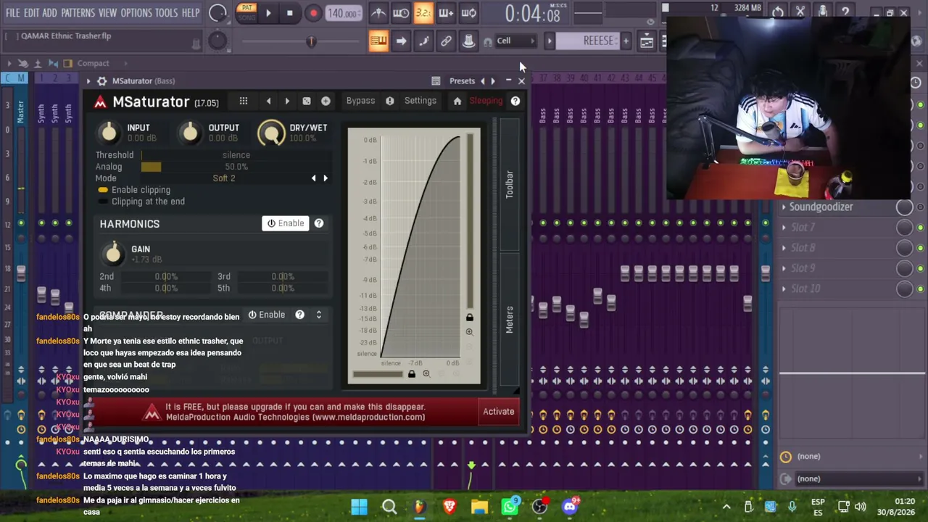Toggle the loop recording icon
This screenshot has height=522, width=928.
click(x=468, y=12)
